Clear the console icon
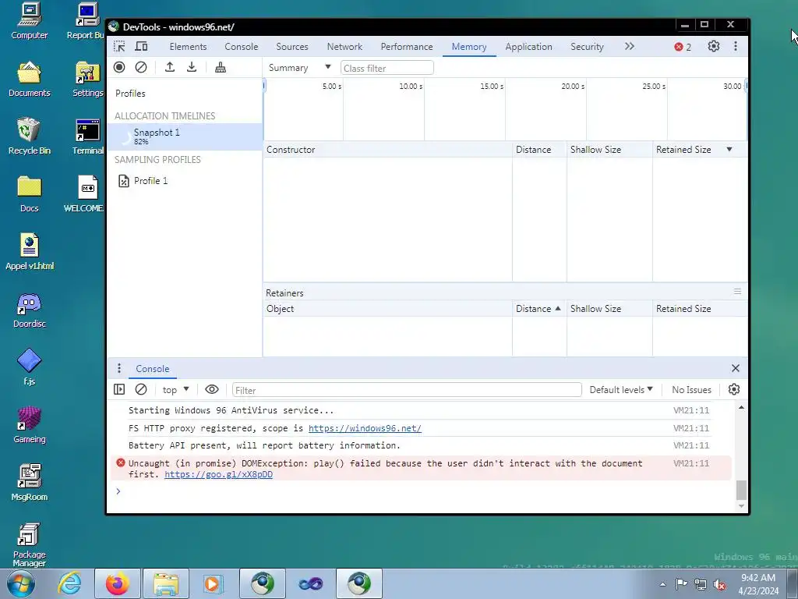The width and height of the screenshot is (798, 599). click(x=141, y=390)
